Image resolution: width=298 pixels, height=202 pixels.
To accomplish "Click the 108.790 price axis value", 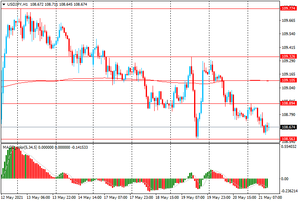I will pos(288,115).
